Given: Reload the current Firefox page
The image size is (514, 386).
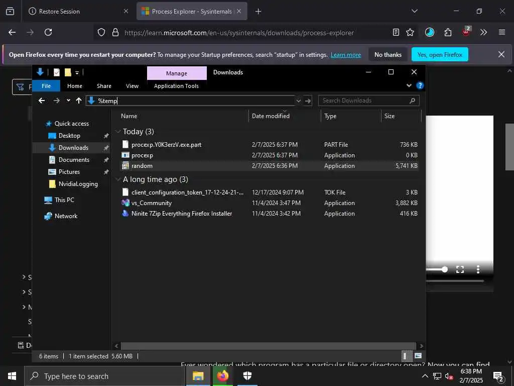Looking at the screenshot, I should tap(48, 32).
